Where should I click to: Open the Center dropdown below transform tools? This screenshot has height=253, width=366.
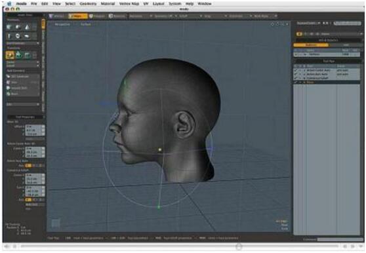tap(23, 62)
